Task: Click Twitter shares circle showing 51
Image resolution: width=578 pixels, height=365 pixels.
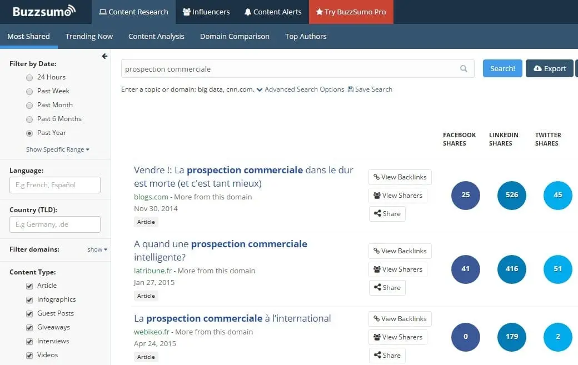Action: tap(558, 269)
